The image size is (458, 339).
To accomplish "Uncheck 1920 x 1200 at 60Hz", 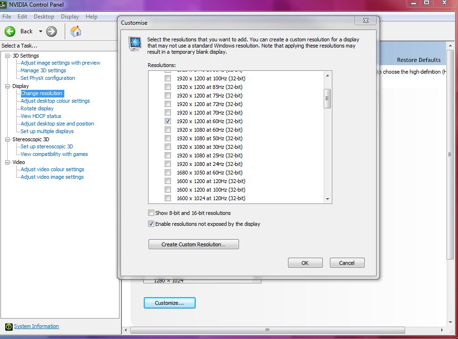I will 168,121.
